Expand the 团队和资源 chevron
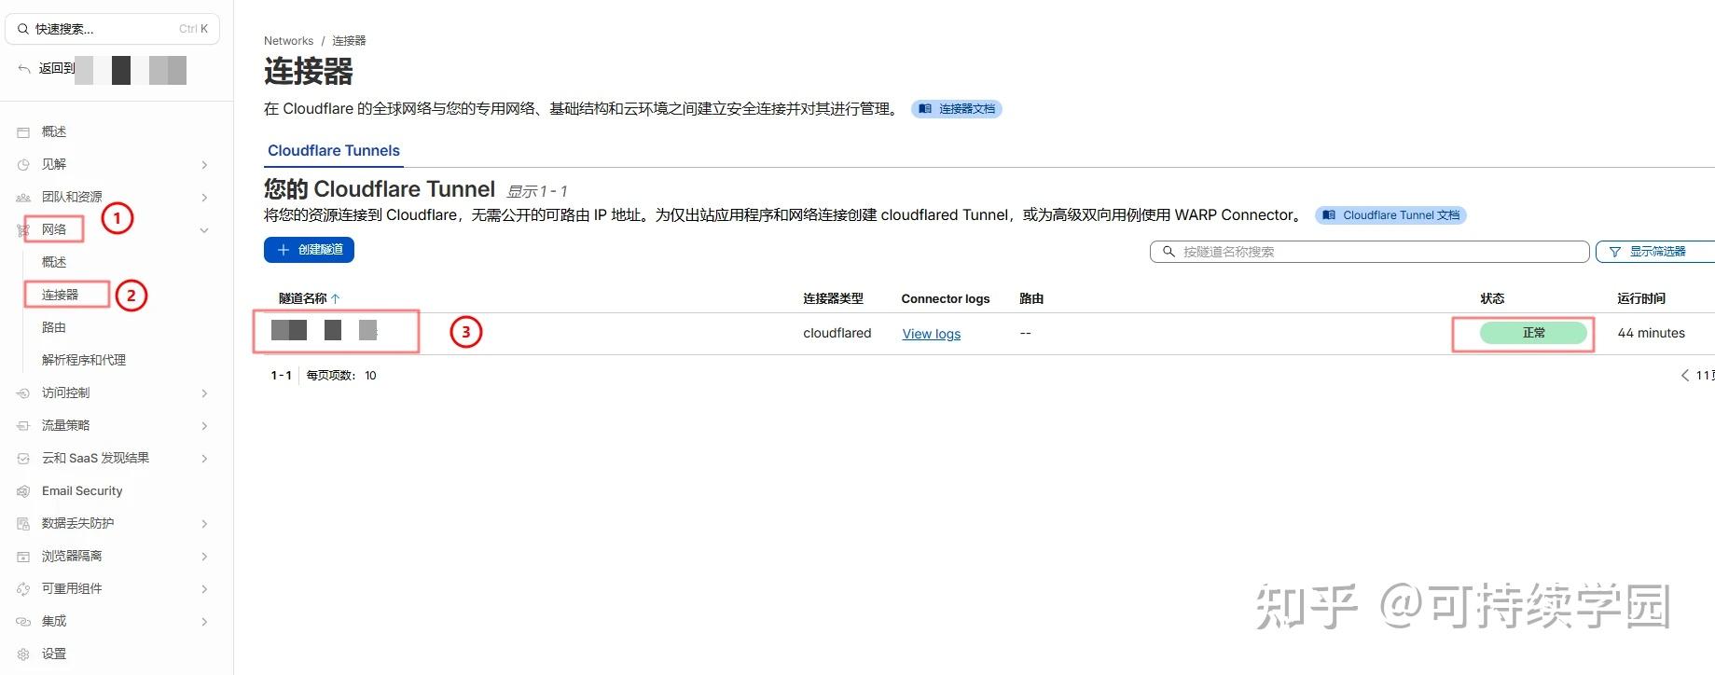 (204, 198)
